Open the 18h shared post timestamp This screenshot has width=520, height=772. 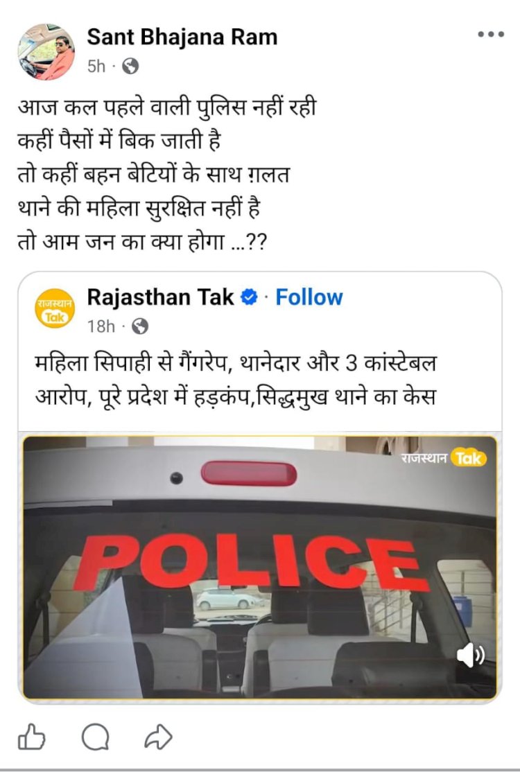101,326
